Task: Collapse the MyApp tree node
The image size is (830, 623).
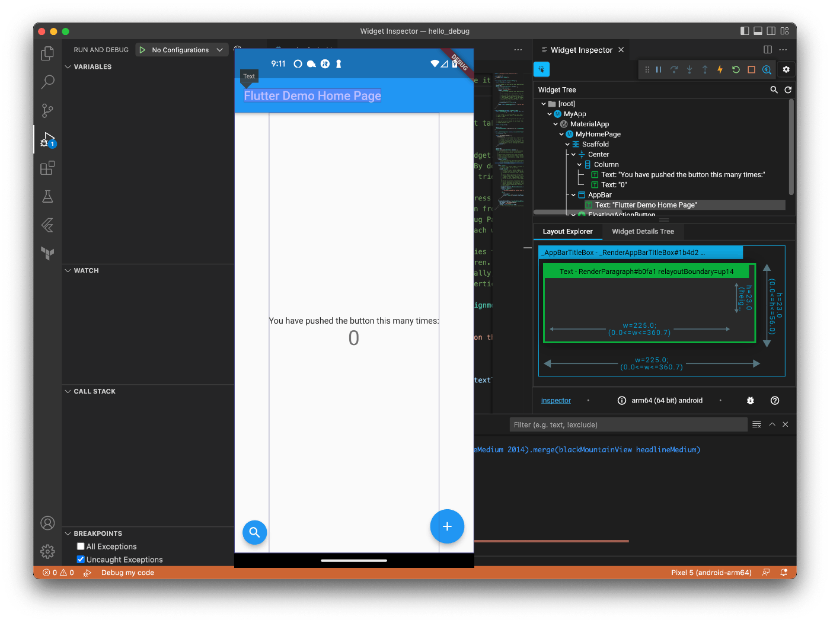Action: 550,114
